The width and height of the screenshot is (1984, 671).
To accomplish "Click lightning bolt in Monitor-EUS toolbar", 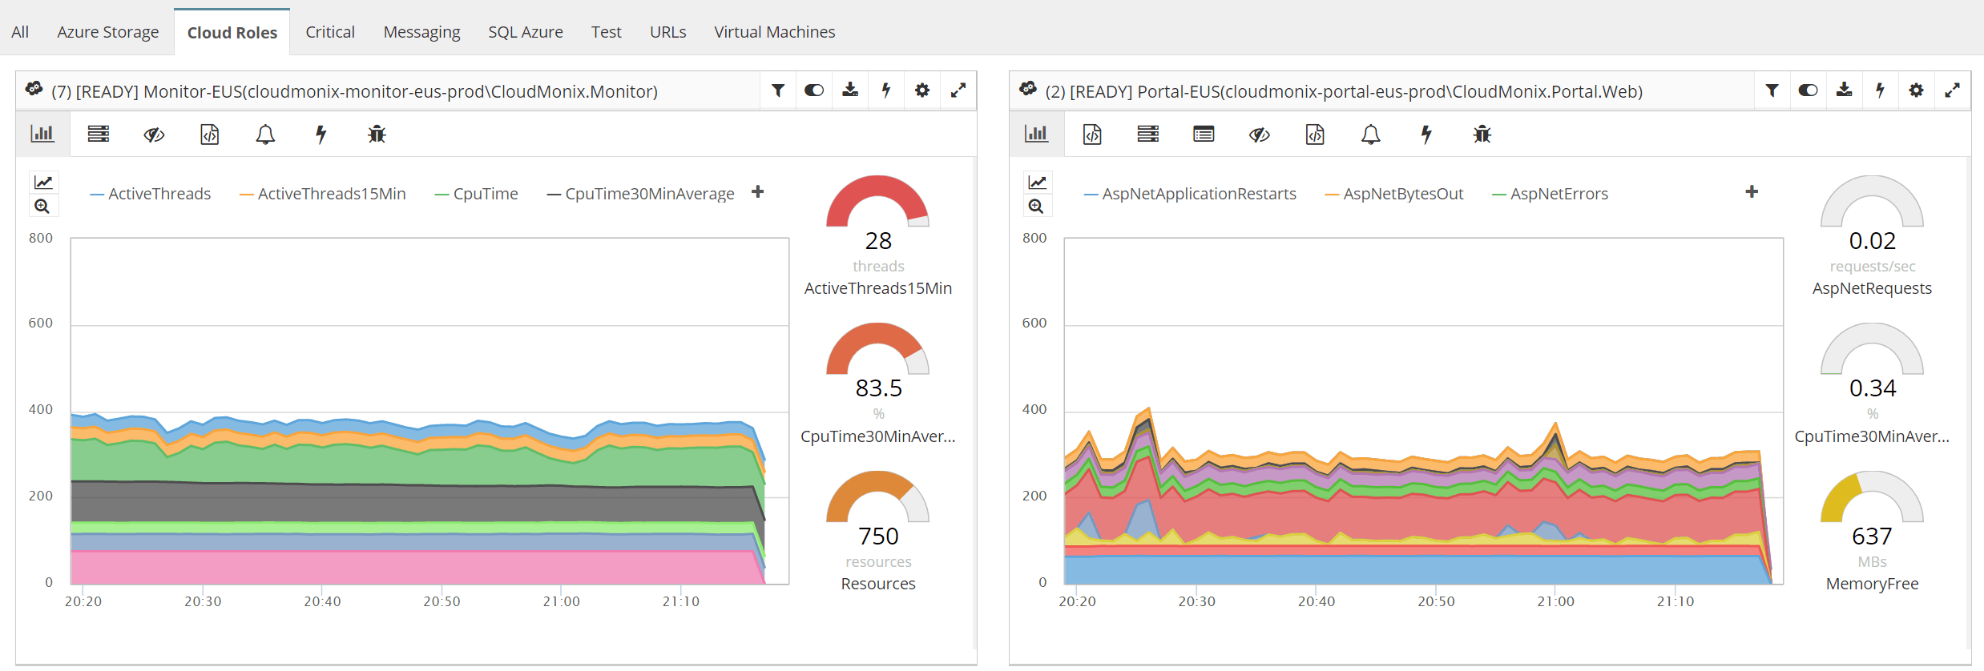I will pos(321,135).
